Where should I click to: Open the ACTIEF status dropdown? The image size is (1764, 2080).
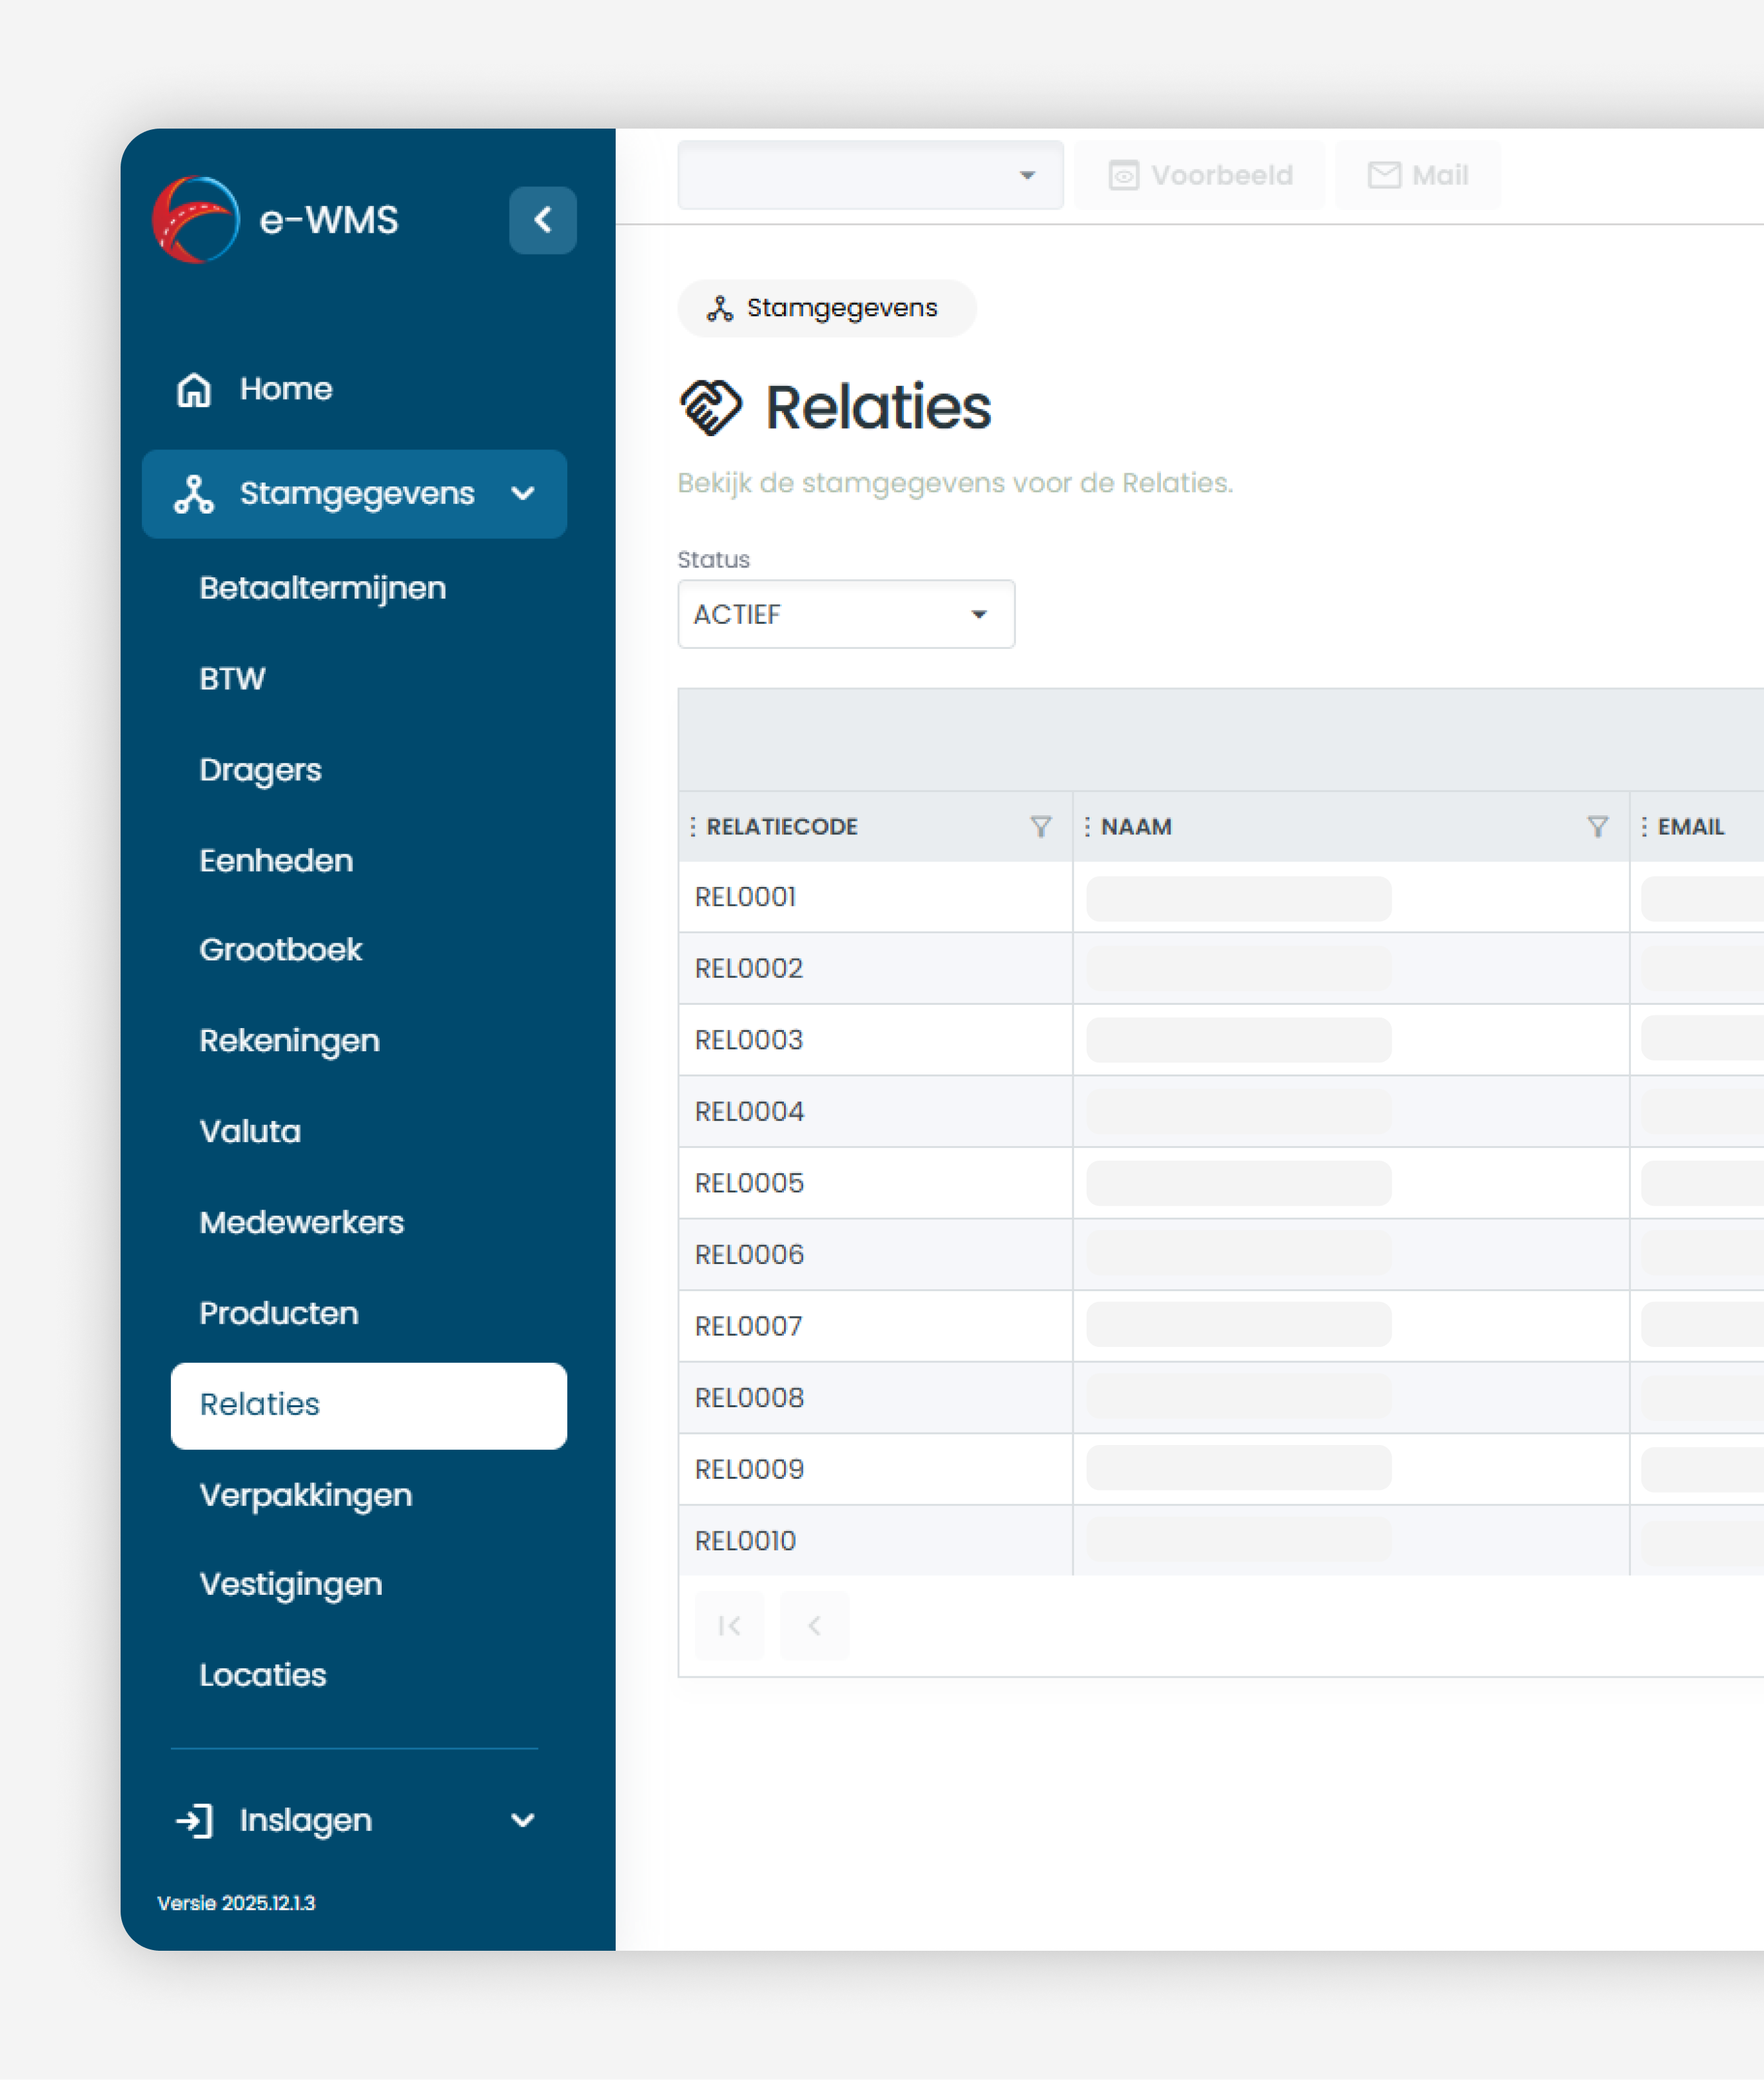pyautogui.click(x=846, y=614)
